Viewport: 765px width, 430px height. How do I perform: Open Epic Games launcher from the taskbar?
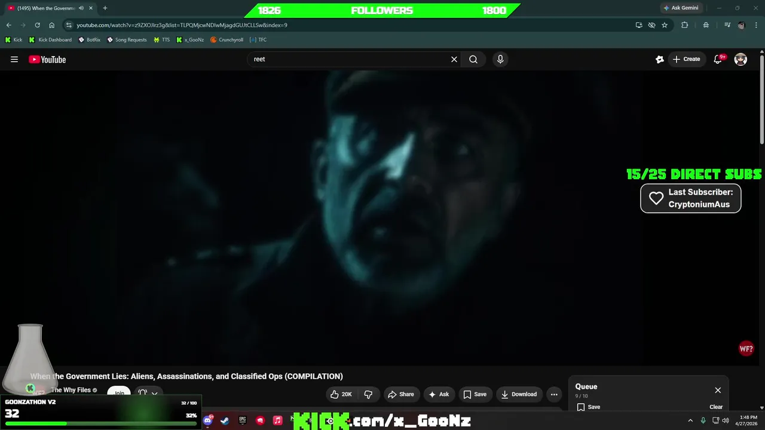pyautogui.click(x=242, y=420)
